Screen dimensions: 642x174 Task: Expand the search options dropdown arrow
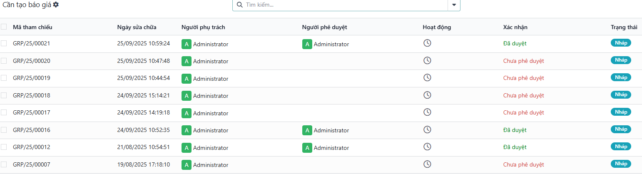[454, 5]
